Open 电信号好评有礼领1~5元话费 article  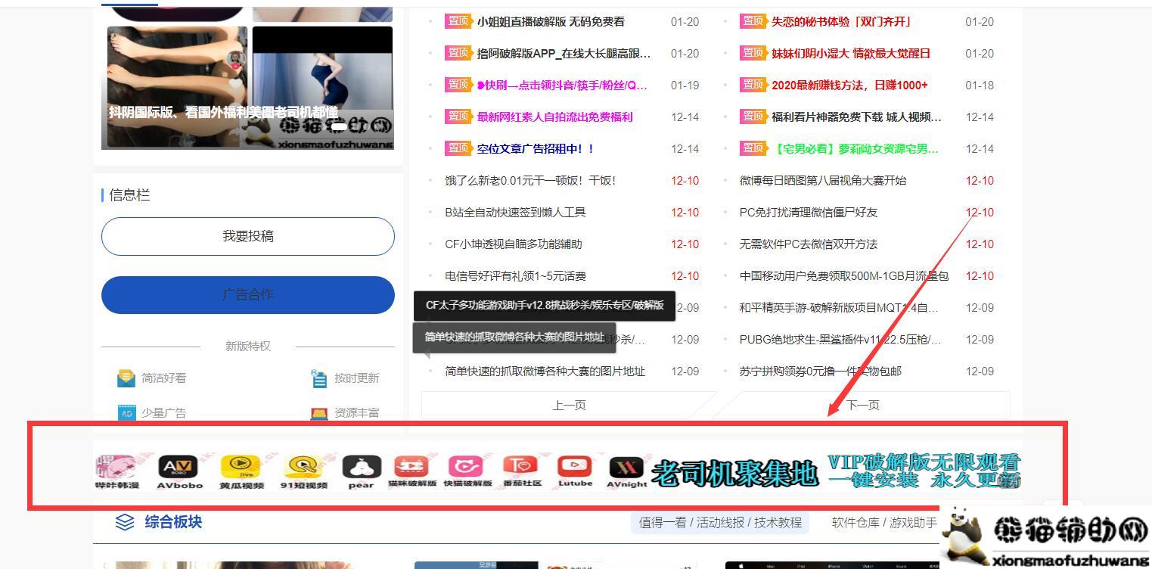click(x=515, y=276)
